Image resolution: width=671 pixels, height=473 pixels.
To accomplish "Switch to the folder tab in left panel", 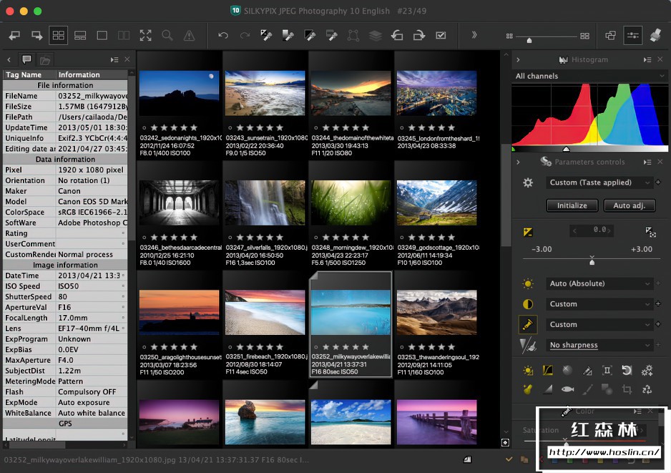I will click(x=44, y=60).
